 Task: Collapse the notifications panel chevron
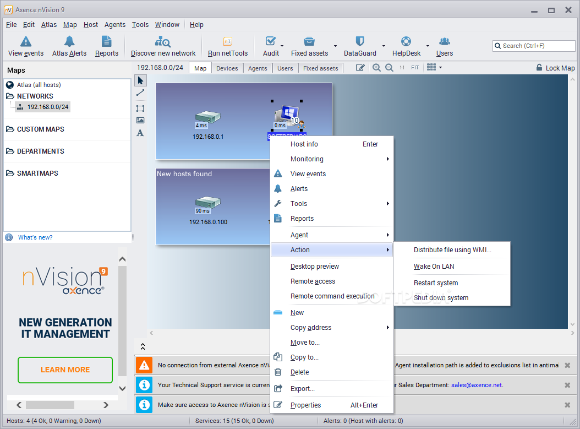143,347
